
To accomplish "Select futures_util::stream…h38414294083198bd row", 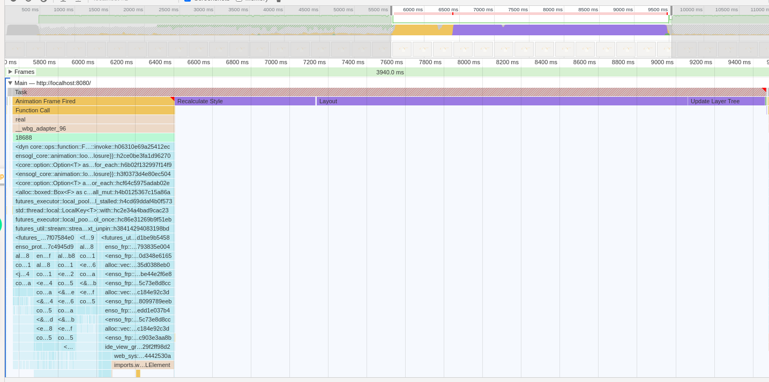I will coord(94,228).
